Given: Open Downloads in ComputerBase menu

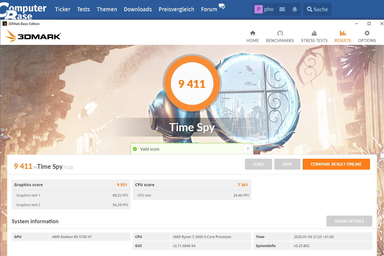Looking at the screenshot, I should pyautogui.click(x=138, y=9).
